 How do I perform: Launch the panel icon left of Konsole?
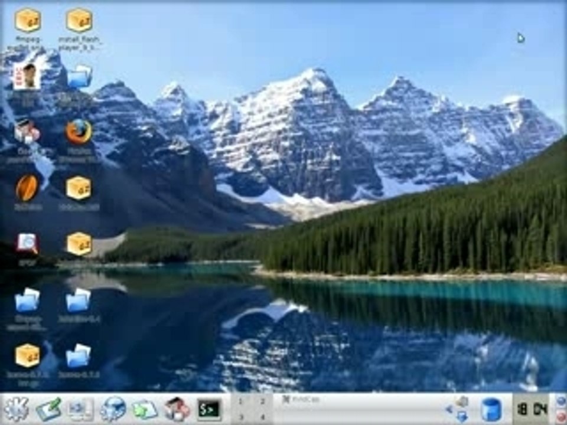(x=177, y=409)
